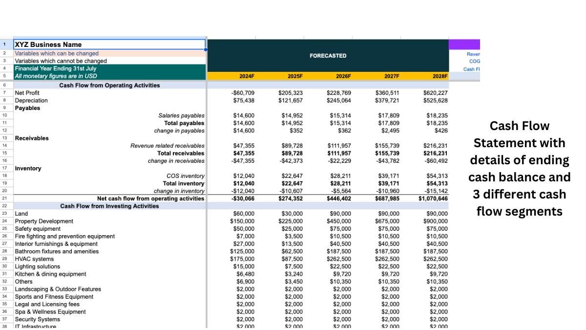The width and height of the screenshot is (586, 330).
Task: Click the Payables section label
Action: click(27, 108)
